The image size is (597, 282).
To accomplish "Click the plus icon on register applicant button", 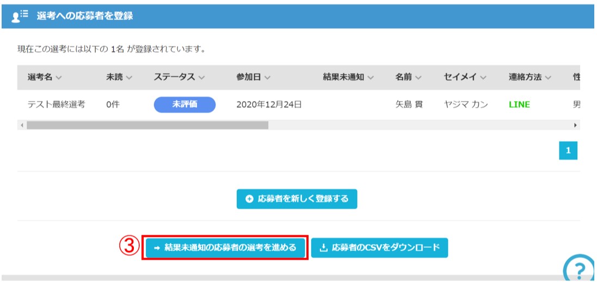I will pos(249,199).
